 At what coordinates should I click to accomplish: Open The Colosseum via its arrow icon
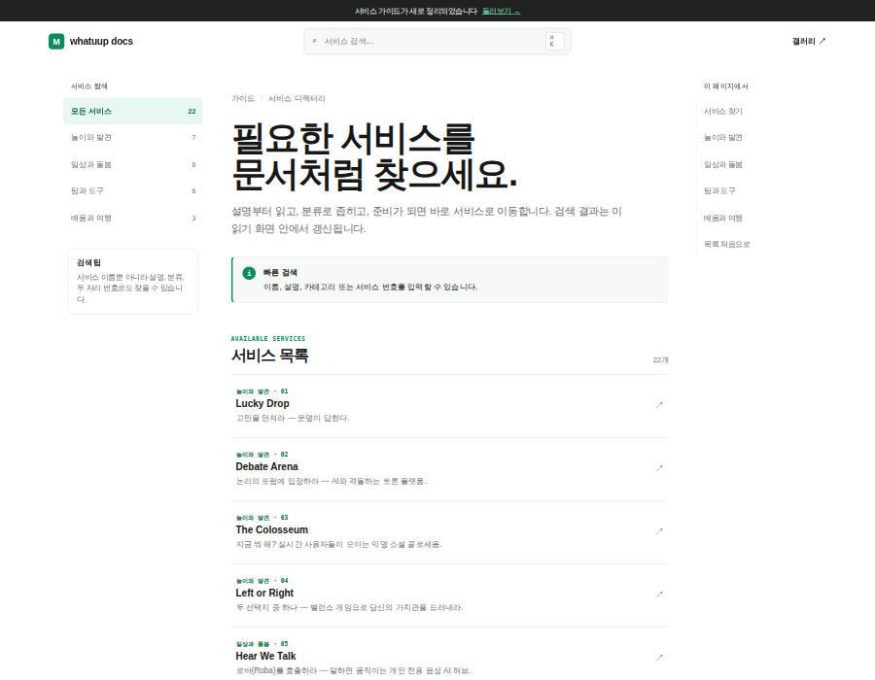[x=659, y=531]
